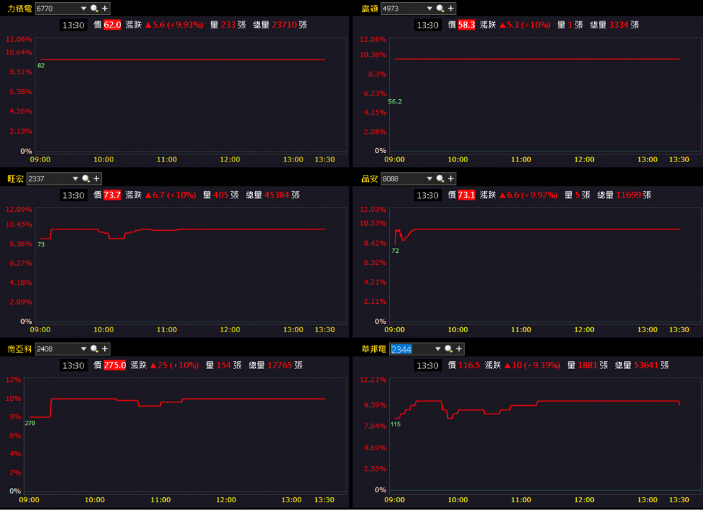Click the stock code input showing 2337
This screenshot has height=510, width=703.
pyautogui.click(x=48, y=178)
